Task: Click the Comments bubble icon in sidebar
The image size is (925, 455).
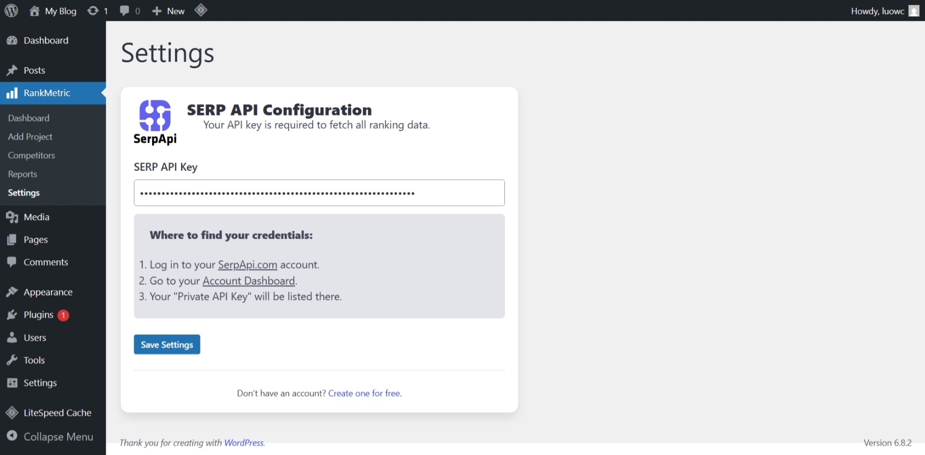Action: coord(12,262)
